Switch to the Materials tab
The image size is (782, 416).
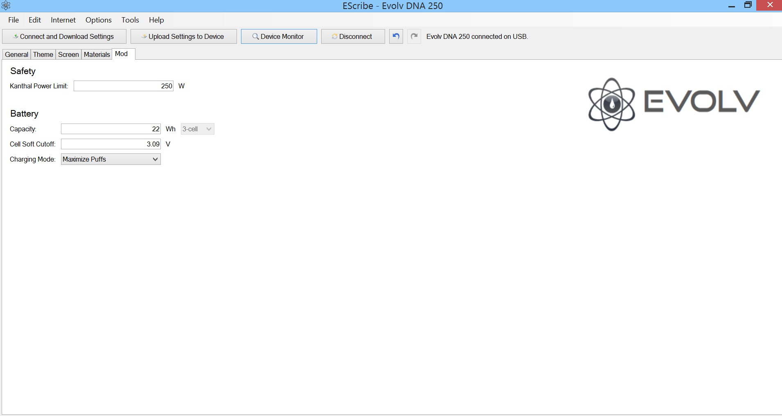click(97, 54)
